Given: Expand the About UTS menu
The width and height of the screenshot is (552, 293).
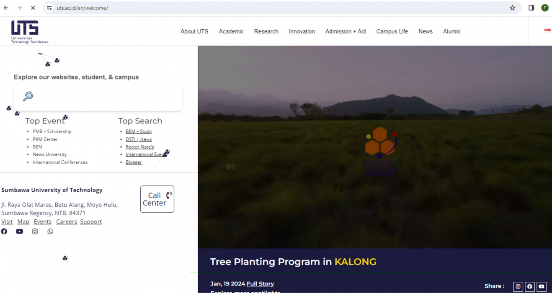Looking at the screenshot, I should coord(194,31).
